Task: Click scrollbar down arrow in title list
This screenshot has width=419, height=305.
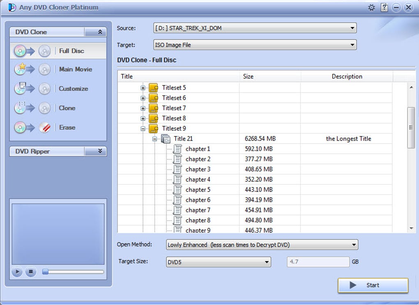Action: (x=411, y=228)
